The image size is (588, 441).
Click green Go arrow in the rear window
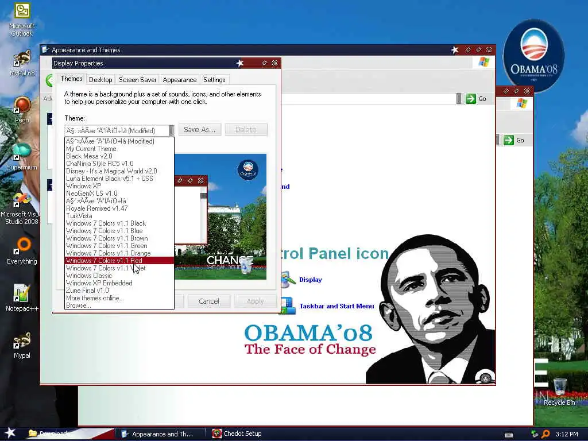tap(509, 140)
